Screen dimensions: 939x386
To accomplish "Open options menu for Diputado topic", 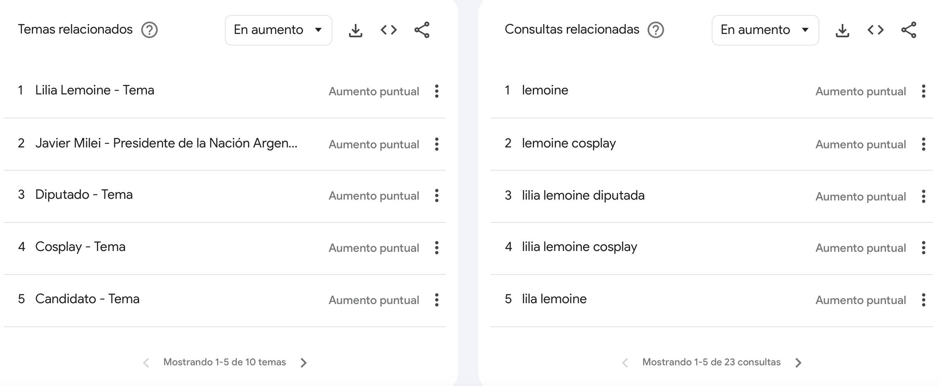I will (436, 195).
